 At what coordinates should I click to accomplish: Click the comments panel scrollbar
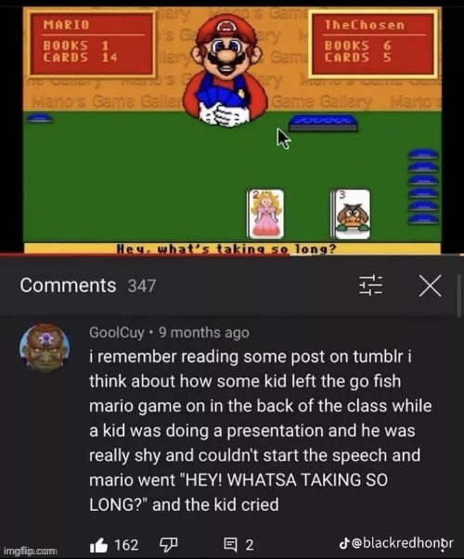(459, 295)
